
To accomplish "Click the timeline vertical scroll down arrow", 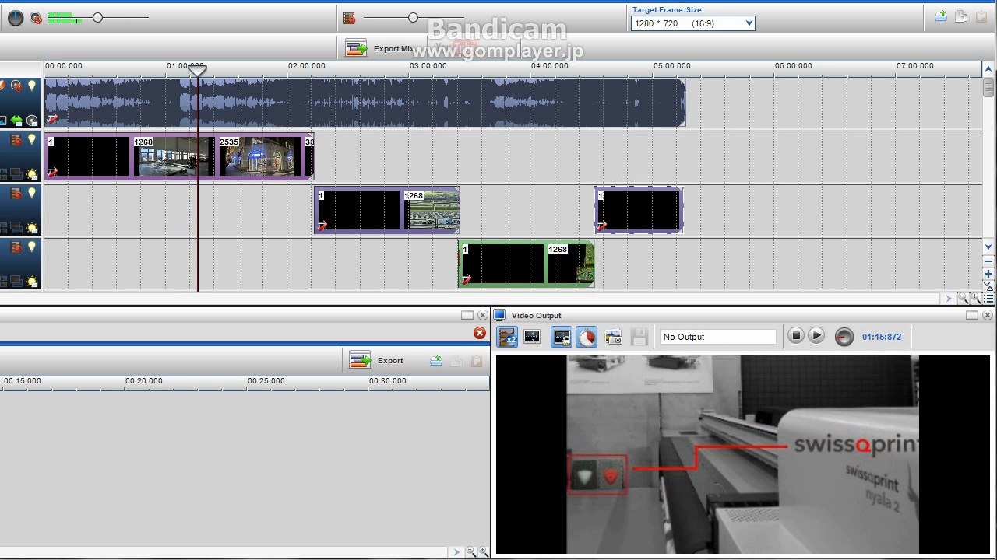I will (988, 247).
